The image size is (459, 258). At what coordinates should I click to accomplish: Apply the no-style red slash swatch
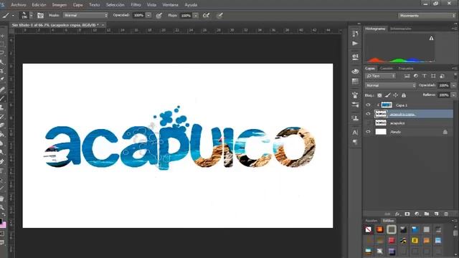click(x=368, y=229)
